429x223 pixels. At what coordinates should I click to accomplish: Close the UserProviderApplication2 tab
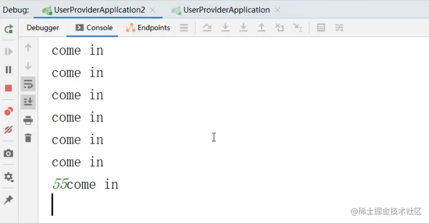(152, 10)
